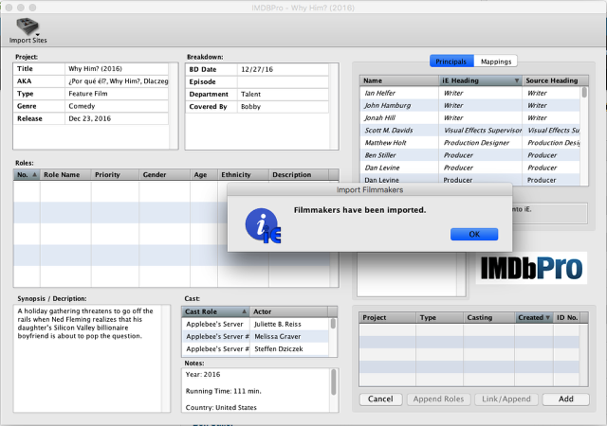Image resolution: width=607 pixels, height=426 pixels.
Task: Select cast row Steffen Dziczek
Action: (255, 348)
